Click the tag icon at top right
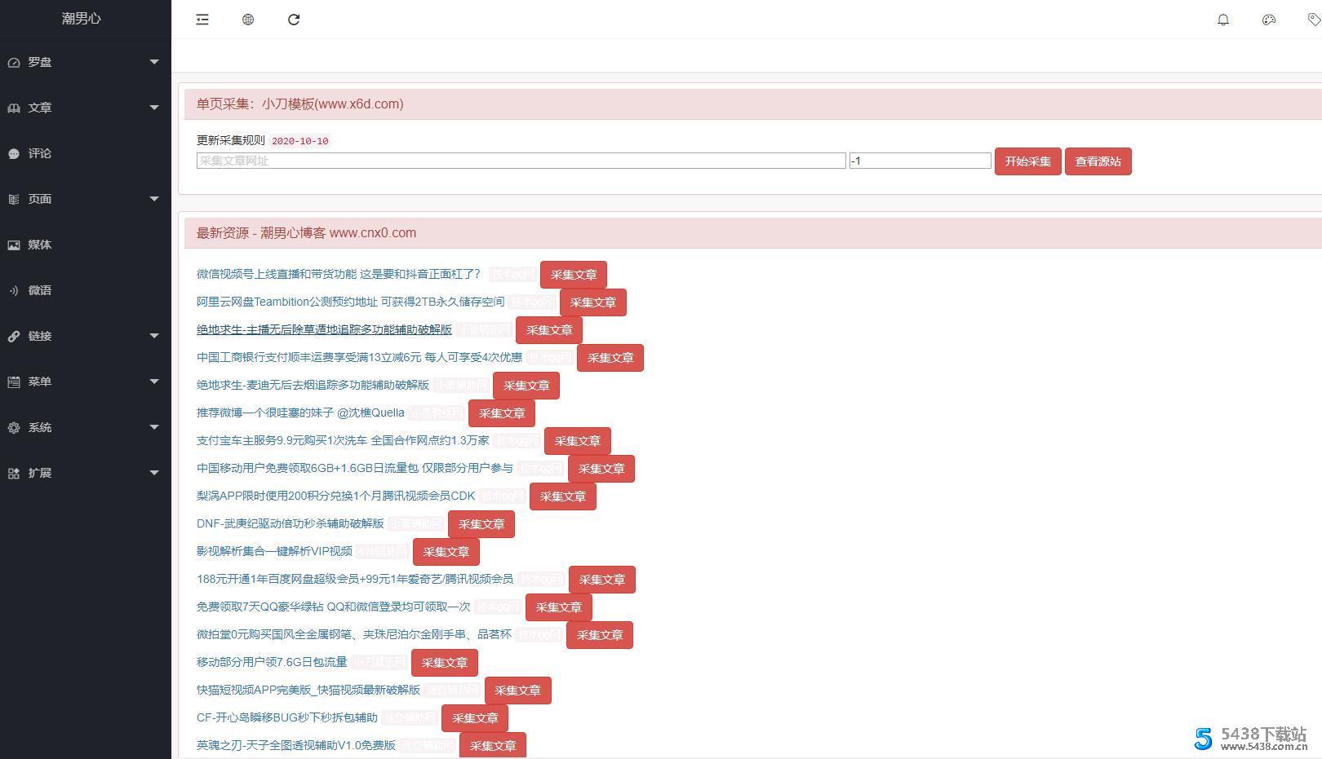This screenshot has height=759, width=1322. pos(1313,20)
